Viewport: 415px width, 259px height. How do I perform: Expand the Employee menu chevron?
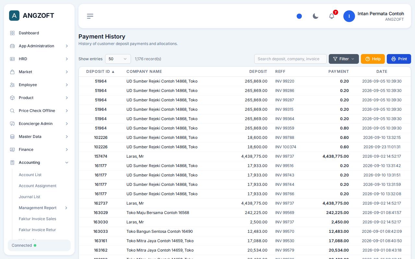pos(67,85)
